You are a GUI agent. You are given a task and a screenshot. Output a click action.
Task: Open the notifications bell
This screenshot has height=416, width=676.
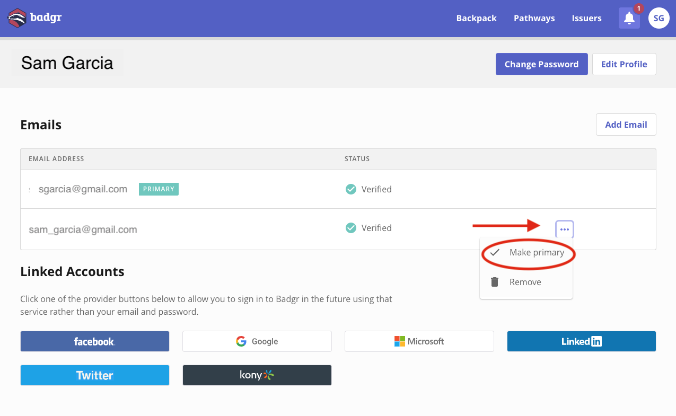pos(629,18)
